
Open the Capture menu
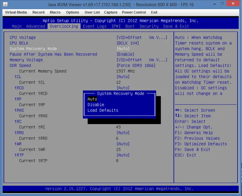pyautogui.click(x=111, y=12)
